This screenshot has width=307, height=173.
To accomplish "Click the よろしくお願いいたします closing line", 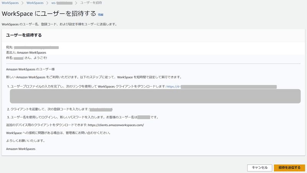I will [25, 141].
